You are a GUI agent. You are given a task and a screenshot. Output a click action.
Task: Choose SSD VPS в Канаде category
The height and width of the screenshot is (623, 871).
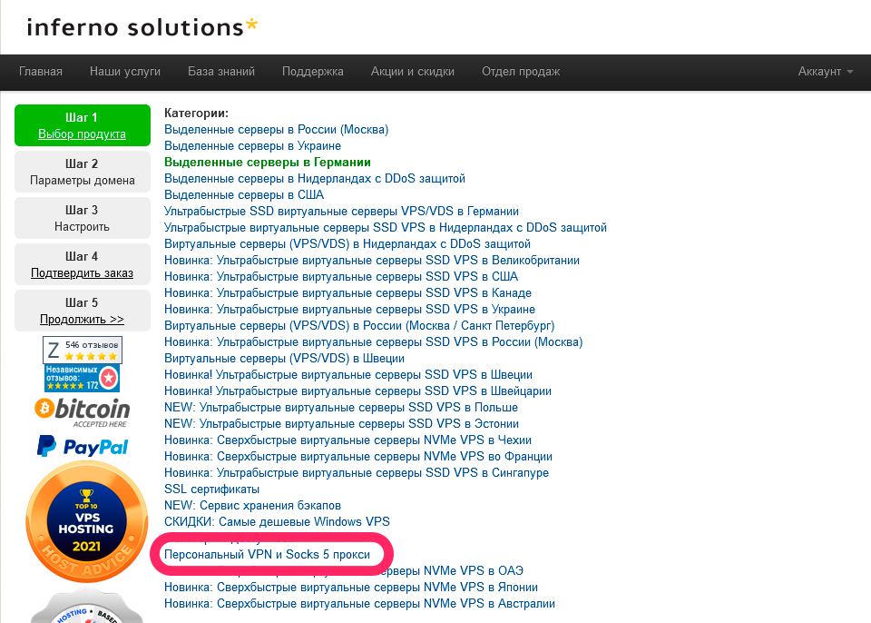pyautogui.click(x=347, y=293)
